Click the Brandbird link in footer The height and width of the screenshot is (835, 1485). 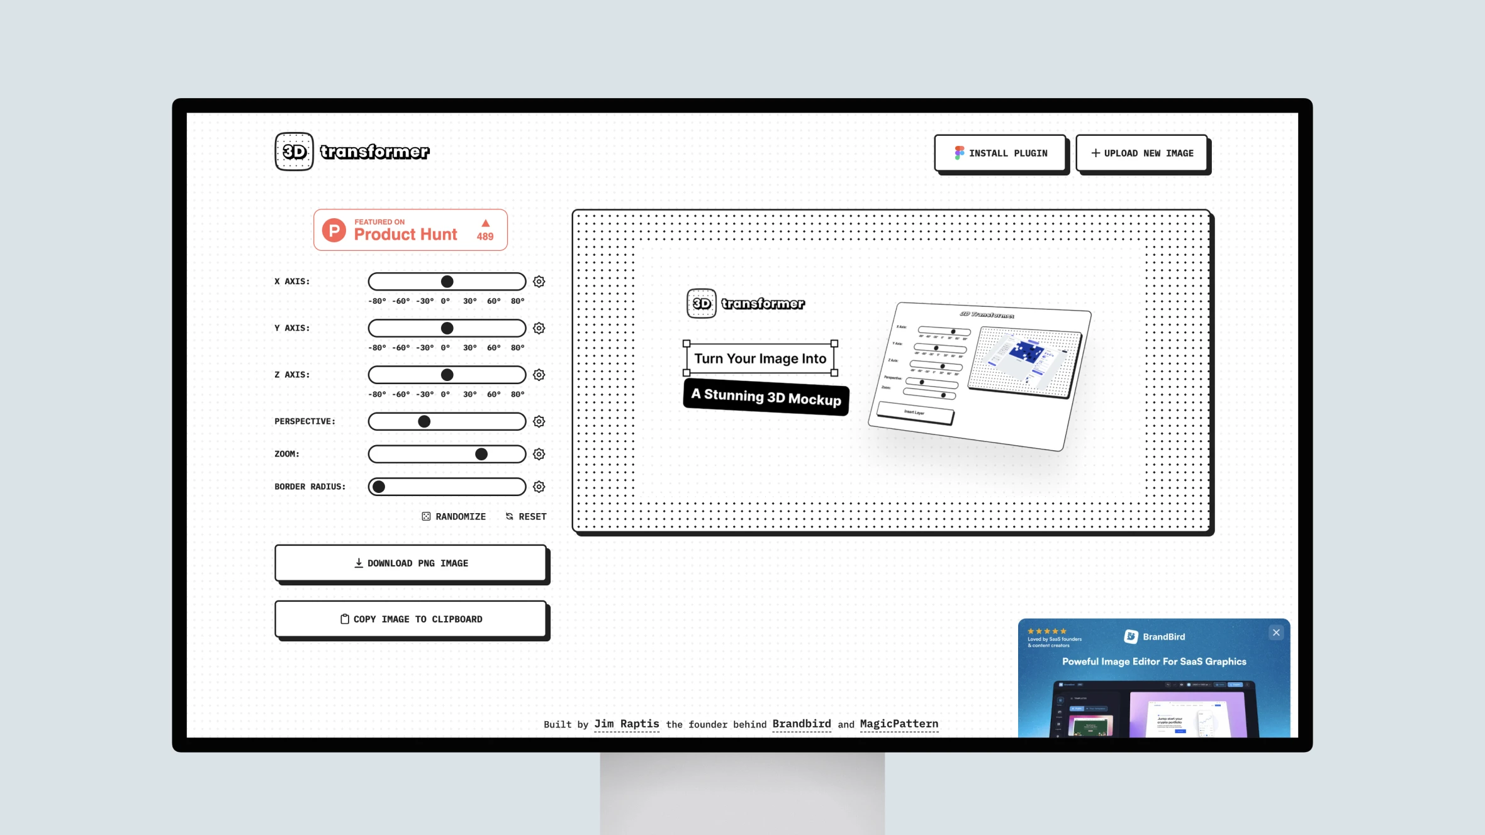[x=803, y=724]
